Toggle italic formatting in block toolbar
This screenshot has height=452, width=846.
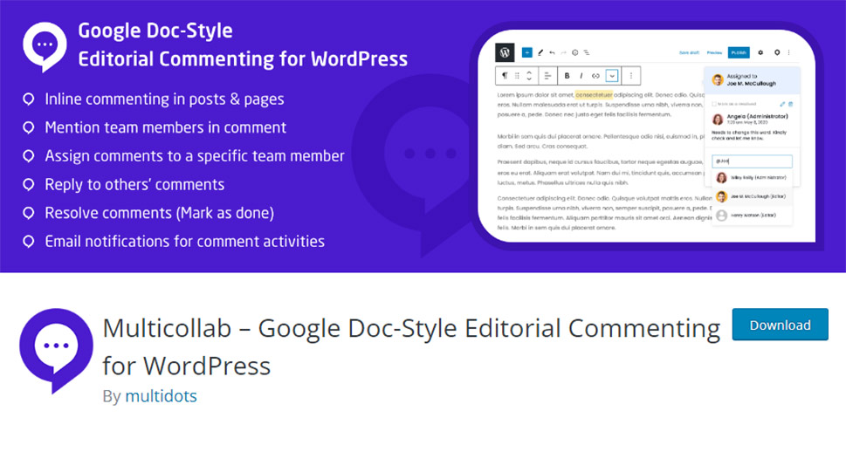[581, 76]
